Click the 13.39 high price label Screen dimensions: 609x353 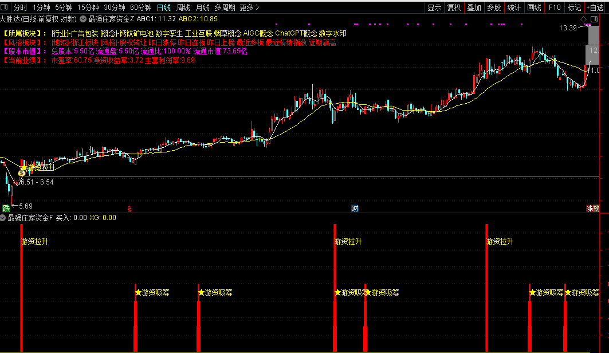pyautogui.click(x=568, y=28)
